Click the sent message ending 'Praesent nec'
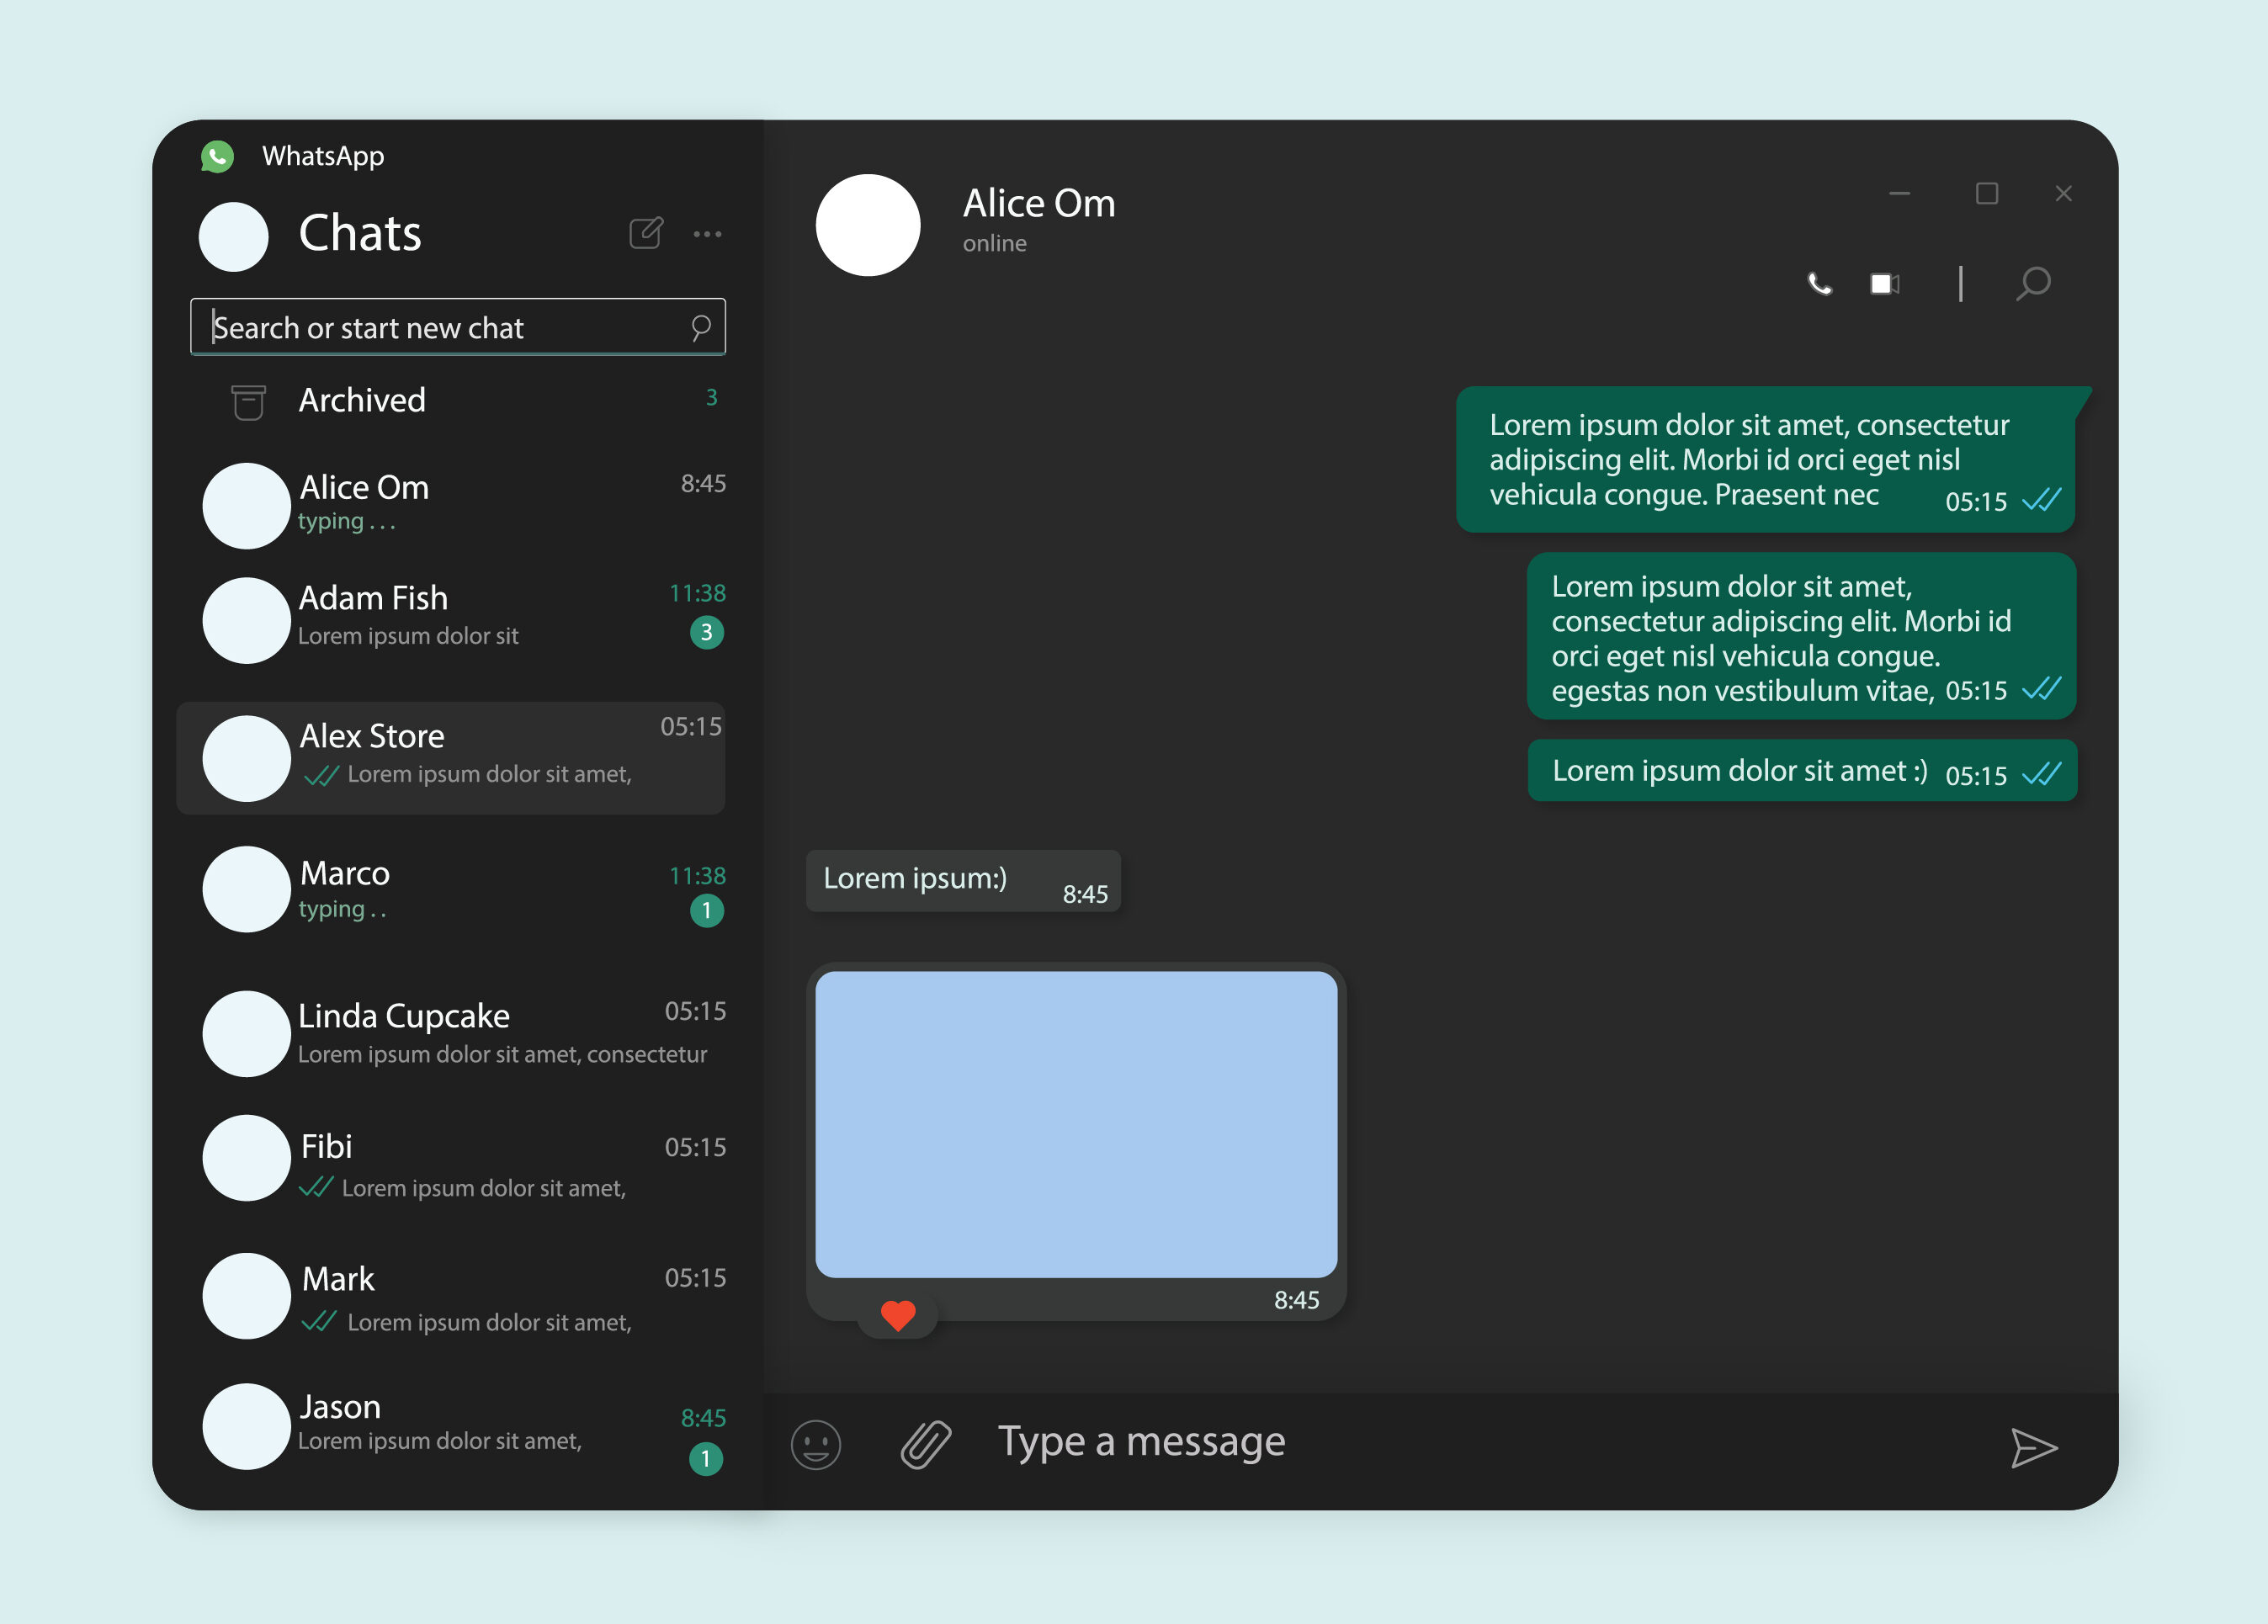This screenshot has height=1624, width=2268. coord(1766,459)
